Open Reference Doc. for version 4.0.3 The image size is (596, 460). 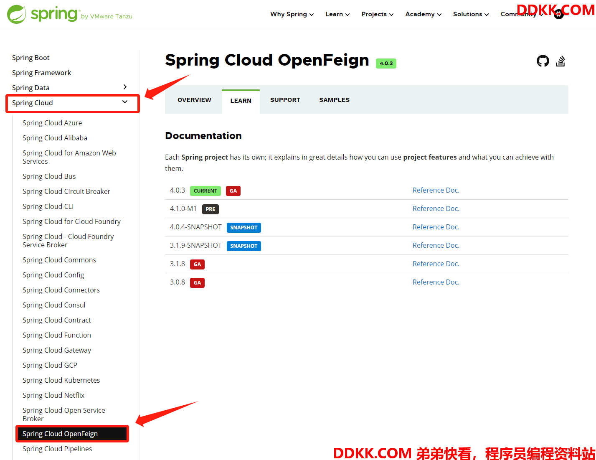[x=436, y=190]
